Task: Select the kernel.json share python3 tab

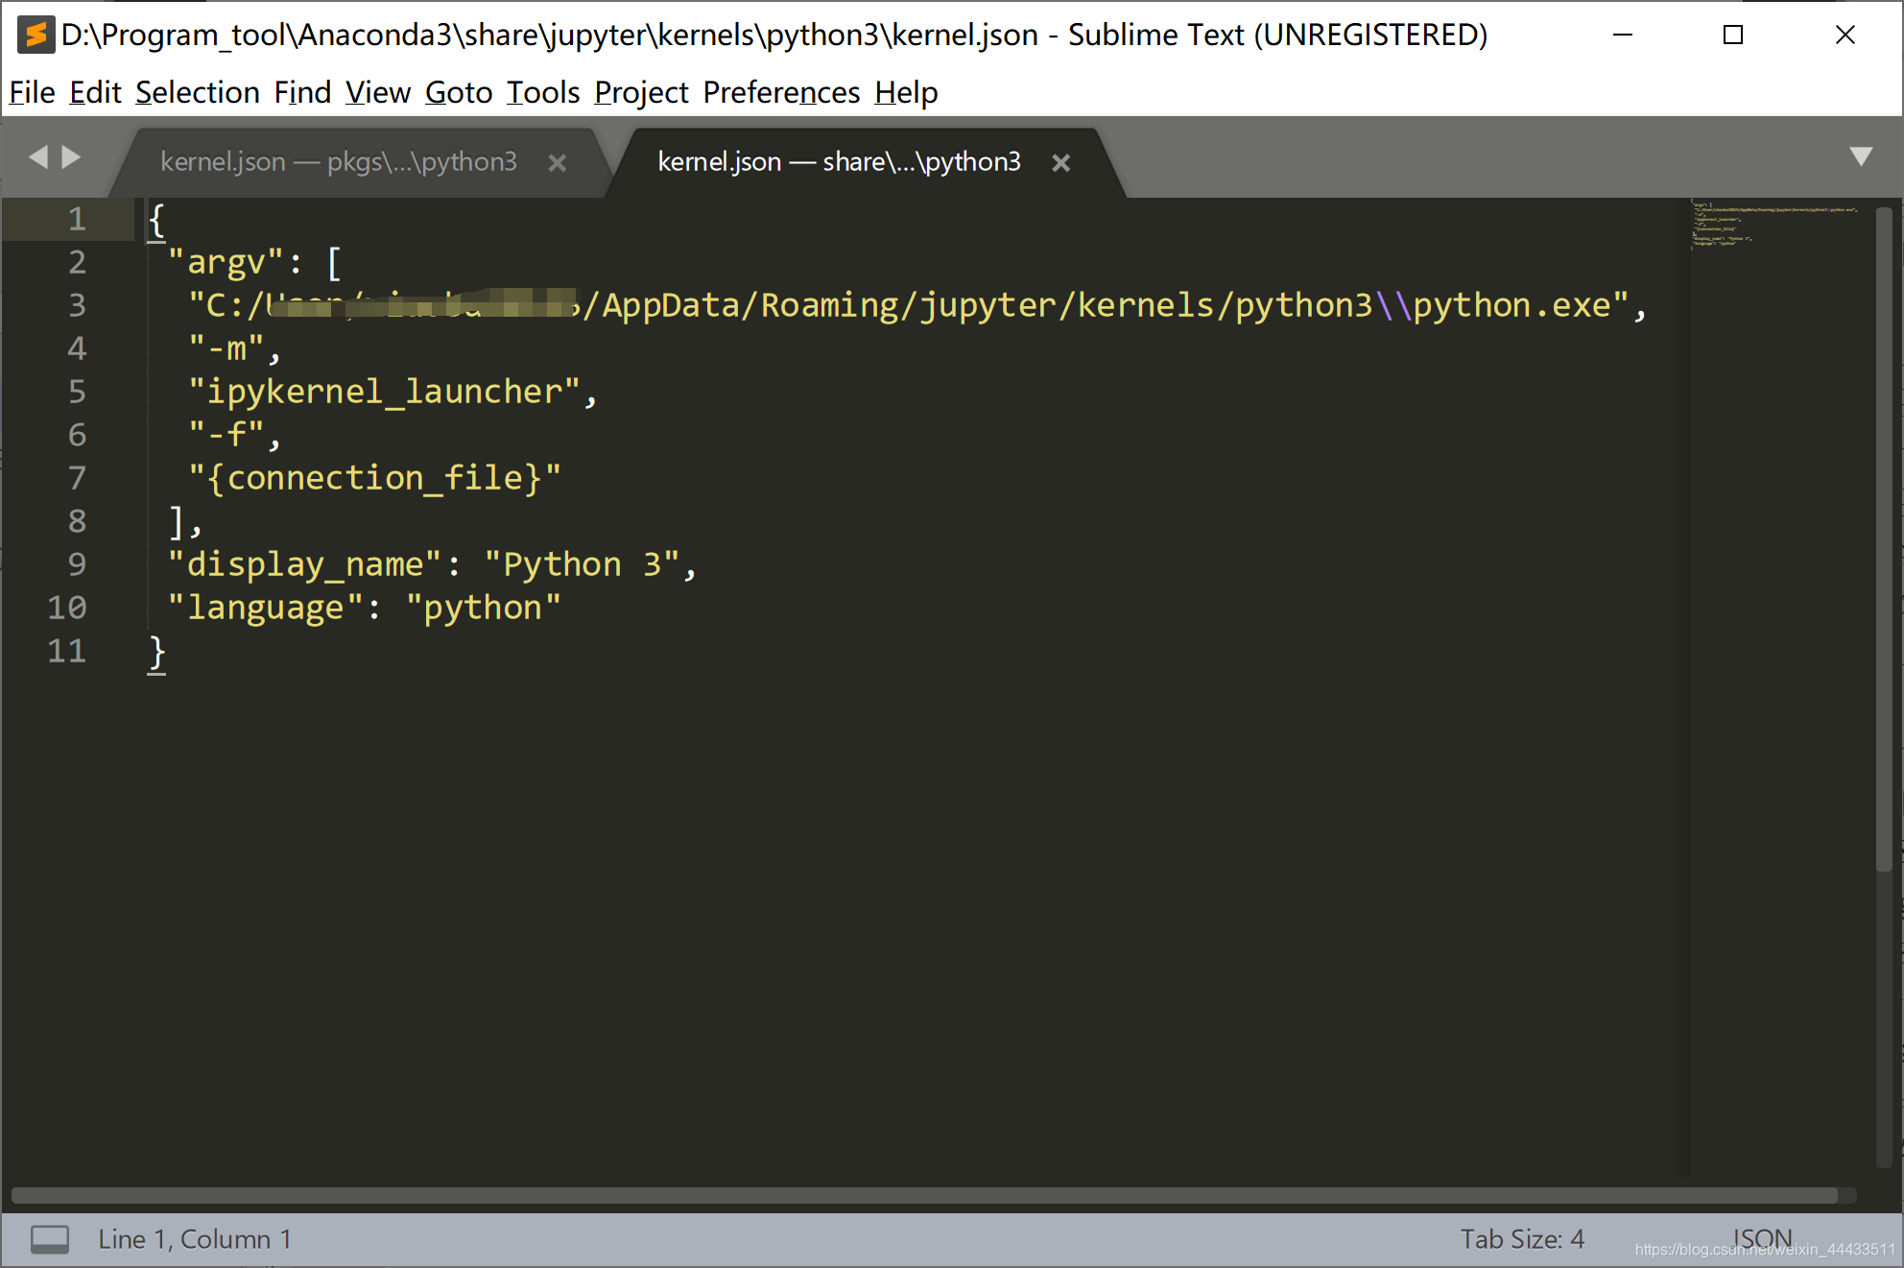Action: (x=839, y=162)
